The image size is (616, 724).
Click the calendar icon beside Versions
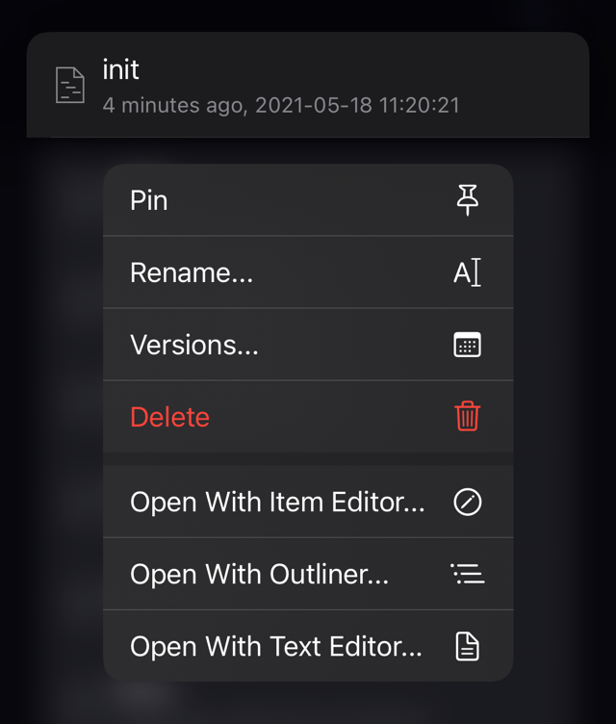468,345
